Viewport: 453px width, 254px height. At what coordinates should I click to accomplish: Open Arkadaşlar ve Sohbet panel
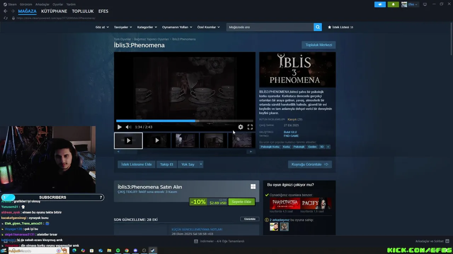(432, 241)
